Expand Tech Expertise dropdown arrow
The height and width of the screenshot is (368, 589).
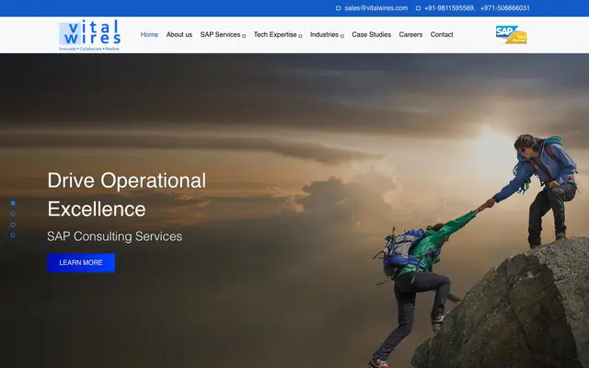pyautogui.click(x=300, y=36)
